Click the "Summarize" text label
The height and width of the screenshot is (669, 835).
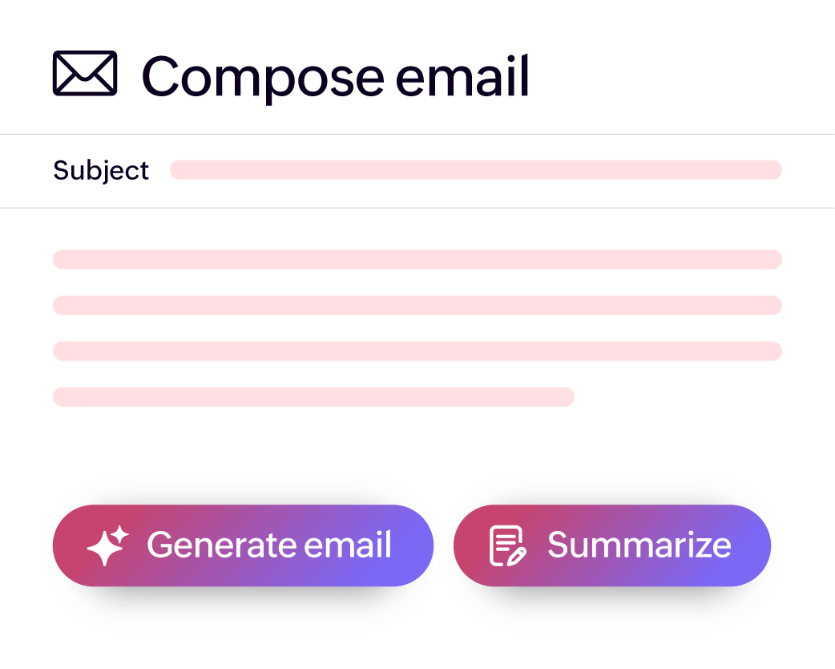click(639, 545)
